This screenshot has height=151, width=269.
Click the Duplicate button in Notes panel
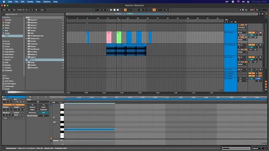coord(43,109)
